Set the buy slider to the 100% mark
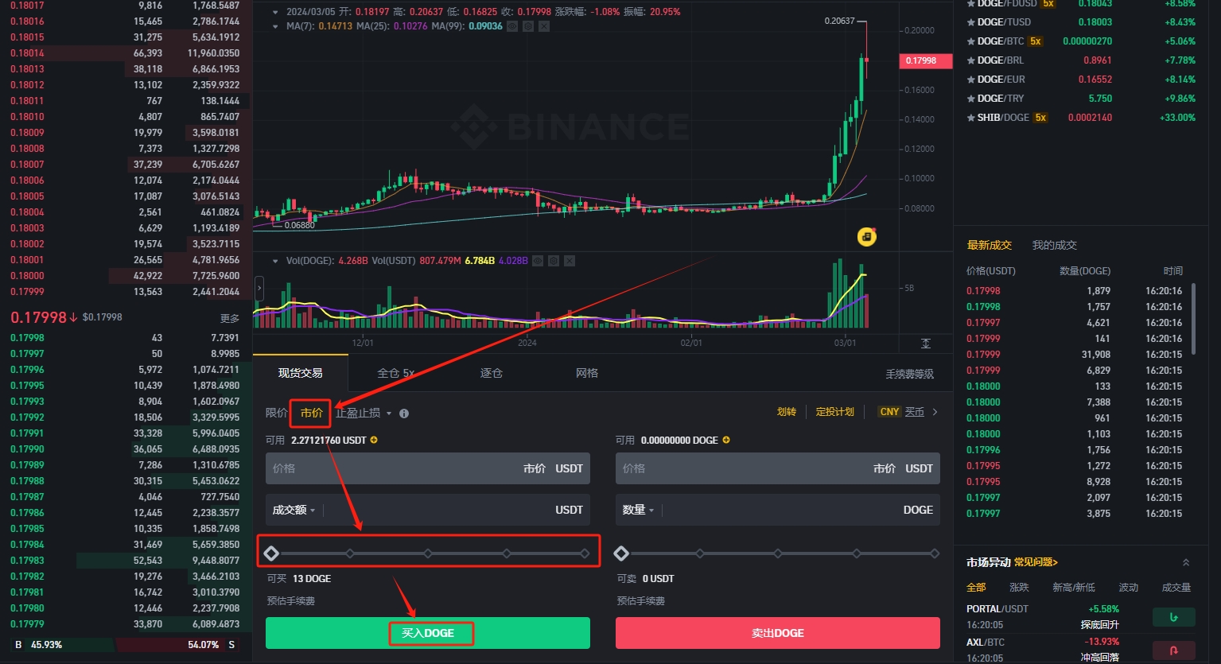 [585, 553]
